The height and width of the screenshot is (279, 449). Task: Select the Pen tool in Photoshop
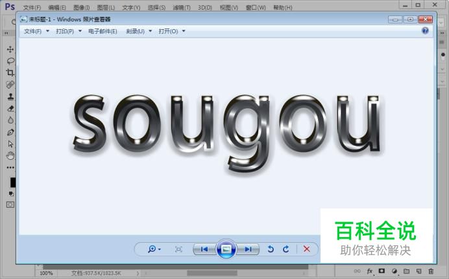pyautogui.click(x=10, y=132)
